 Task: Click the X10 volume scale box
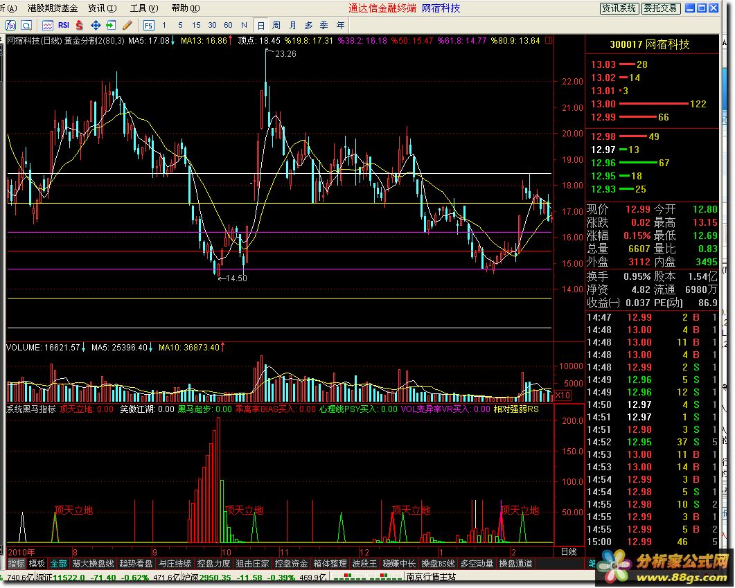coord(563,395)
